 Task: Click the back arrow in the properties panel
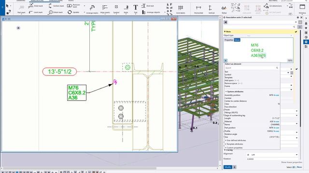pyautogui.click(x=225, y=22)
